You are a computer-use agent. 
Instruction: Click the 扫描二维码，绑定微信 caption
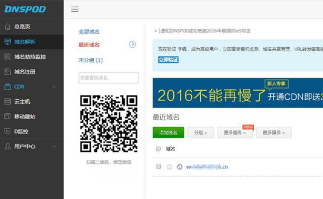click(109, 162)
